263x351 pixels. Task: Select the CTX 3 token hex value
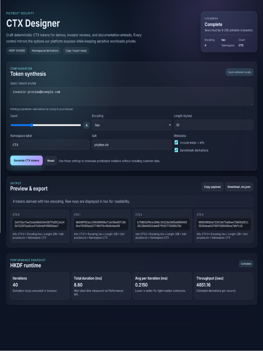[x=224, y=224]
